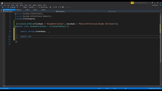Screen dimensions: 162x91
Task: Click the CreateAssetMenu attribute name
Action: click(x=25, y=24)
